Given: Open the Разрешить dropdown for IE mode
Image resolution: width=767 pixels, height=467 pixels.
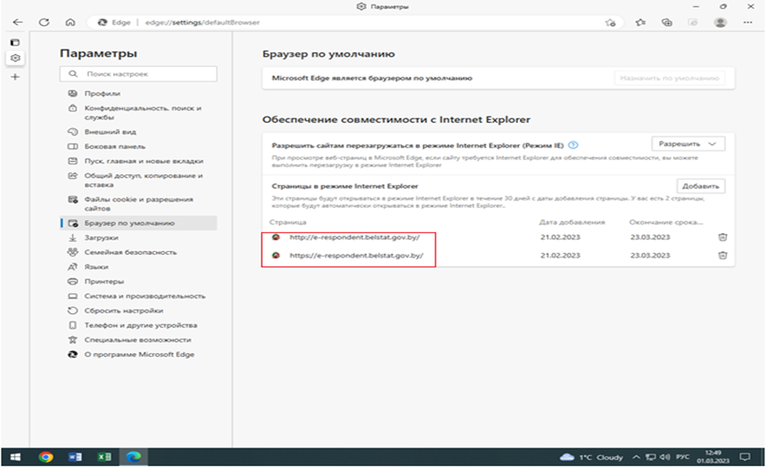Looking at the screenshot, I should click(x=688, y=144).
